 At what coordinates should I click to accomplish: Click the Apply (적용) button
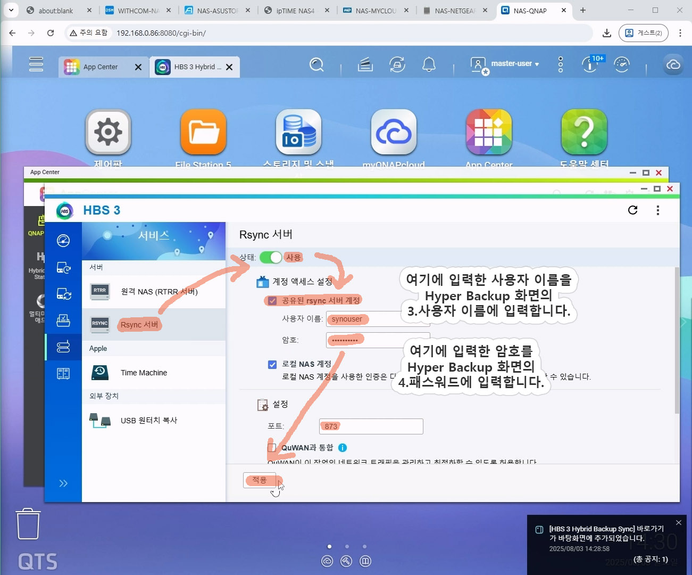pos(260,480)
